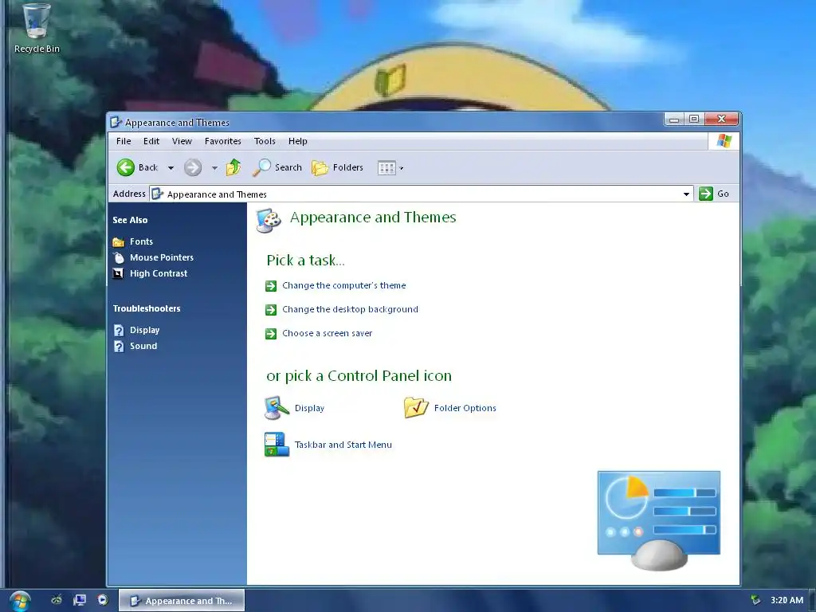Click Change the computer's theme link
Viewport: 816px width, 612px height.
tap(344, 285)
